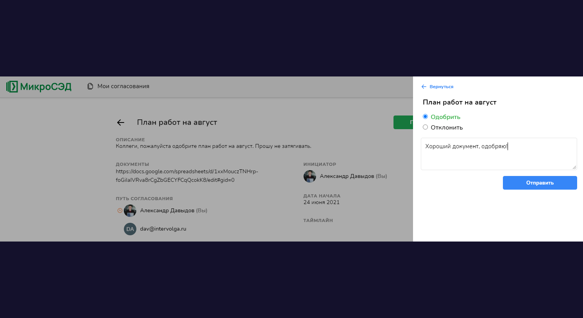The image size is (583, 318).
Task: Click the side panel heading План работ на август
Action: pyautogui.click(x=460, y=103)
